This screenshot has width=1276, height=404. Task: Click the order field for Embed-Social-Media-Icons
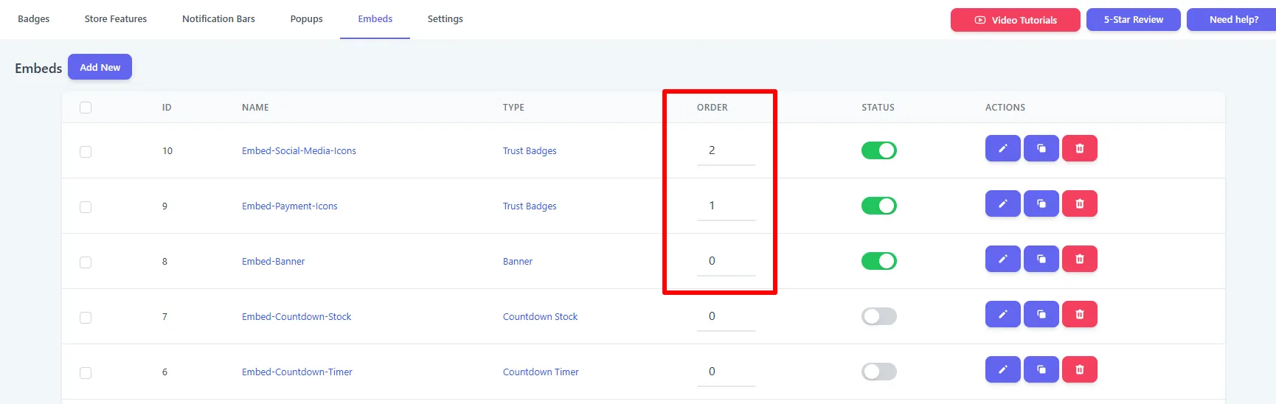coord(727,150)
